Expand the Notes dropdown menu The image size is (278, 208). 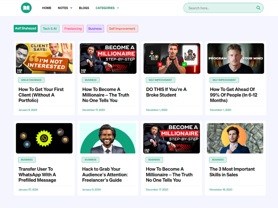(x=65, y=8)
